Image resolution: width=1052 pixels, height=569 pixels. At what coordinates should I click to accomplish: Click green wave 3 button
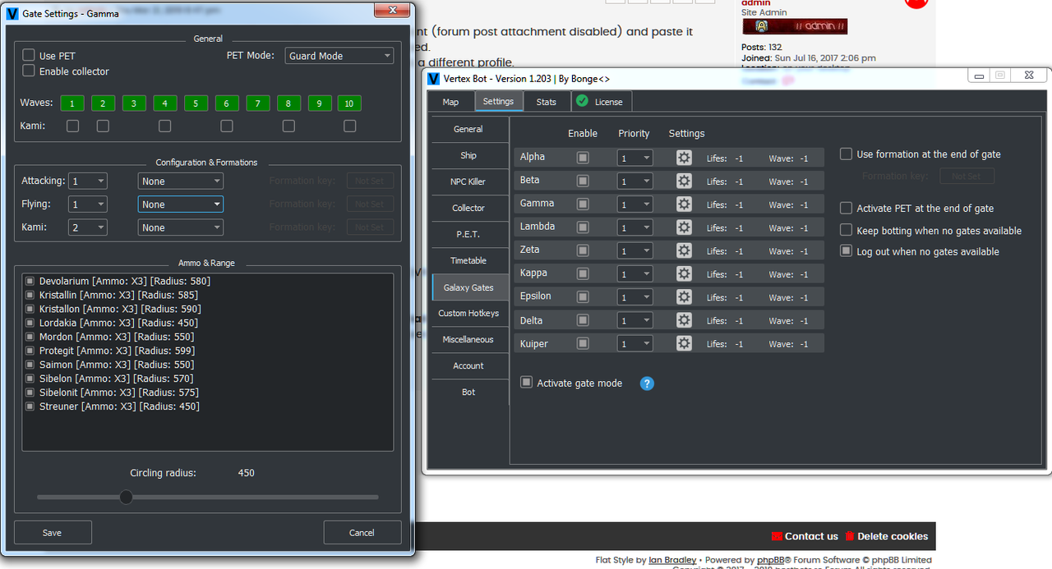134,103
